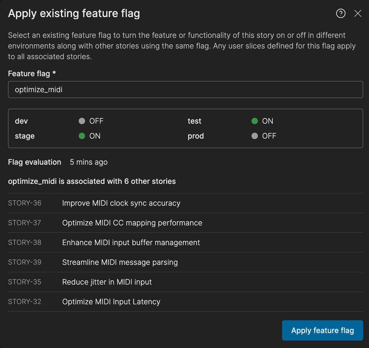Click the dev environment OFF status indicator
This screenshot has height=348, width=369.
point(82,121)
